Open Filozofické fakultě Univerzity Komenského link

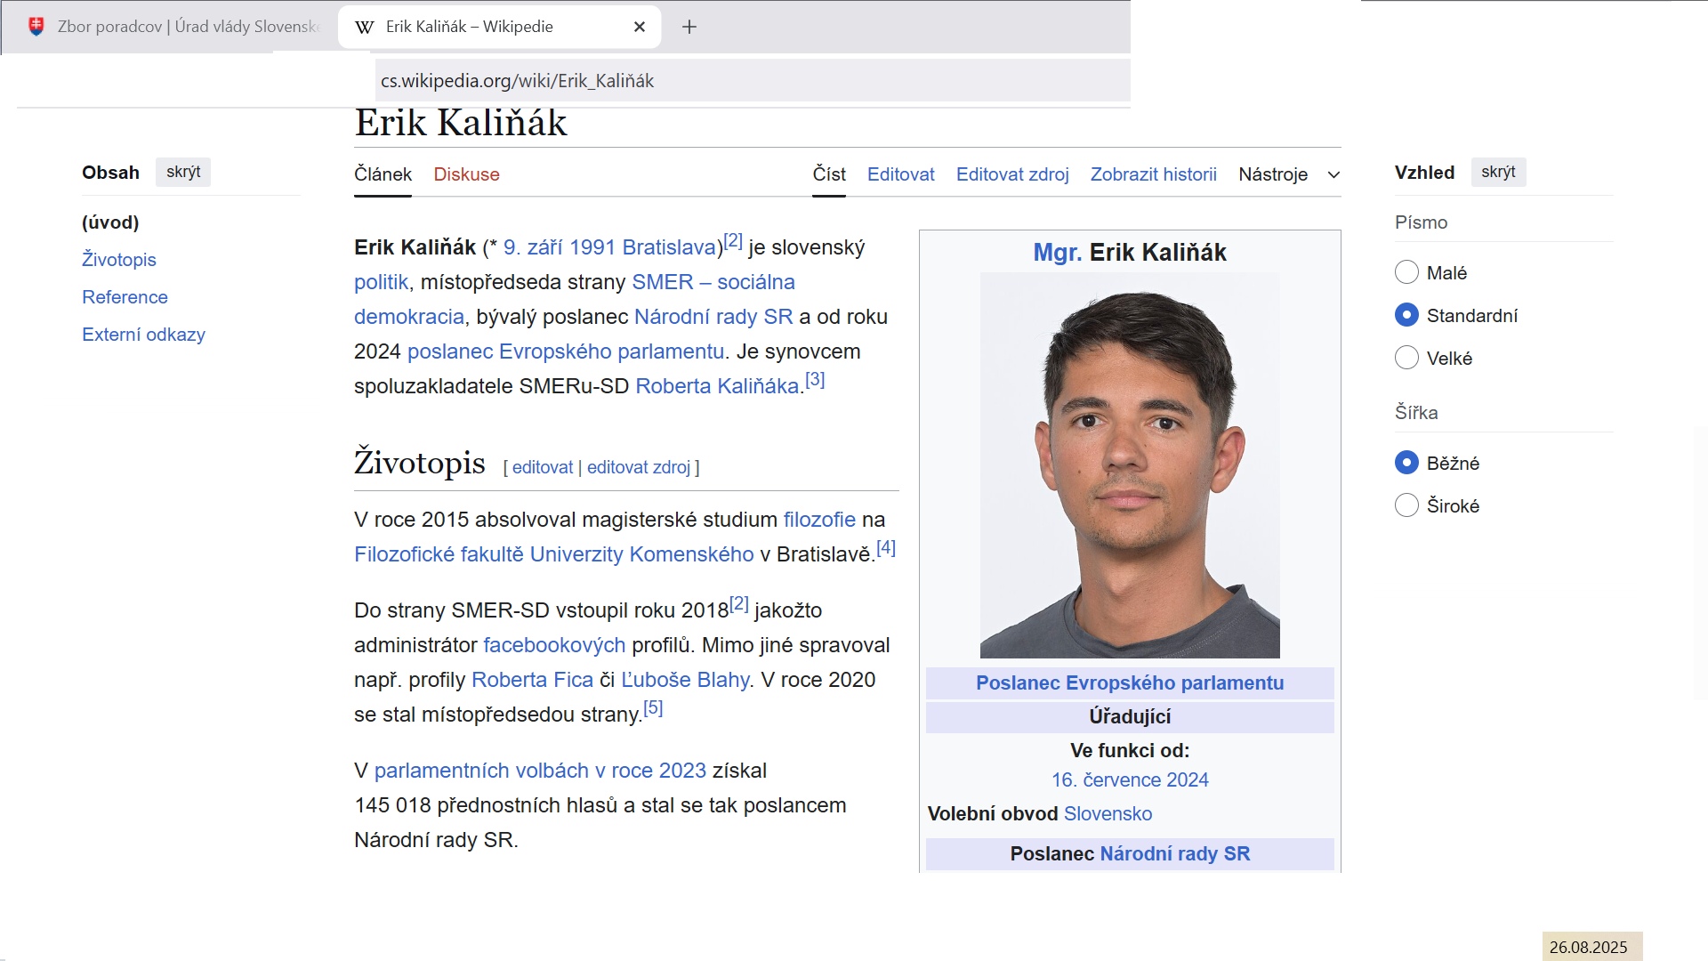pos(554,554)
